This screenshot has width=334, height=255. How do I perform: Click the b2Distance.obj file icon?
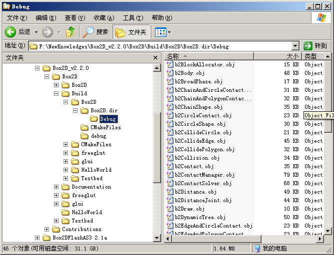pyautogui.click(x=170, y=192)
